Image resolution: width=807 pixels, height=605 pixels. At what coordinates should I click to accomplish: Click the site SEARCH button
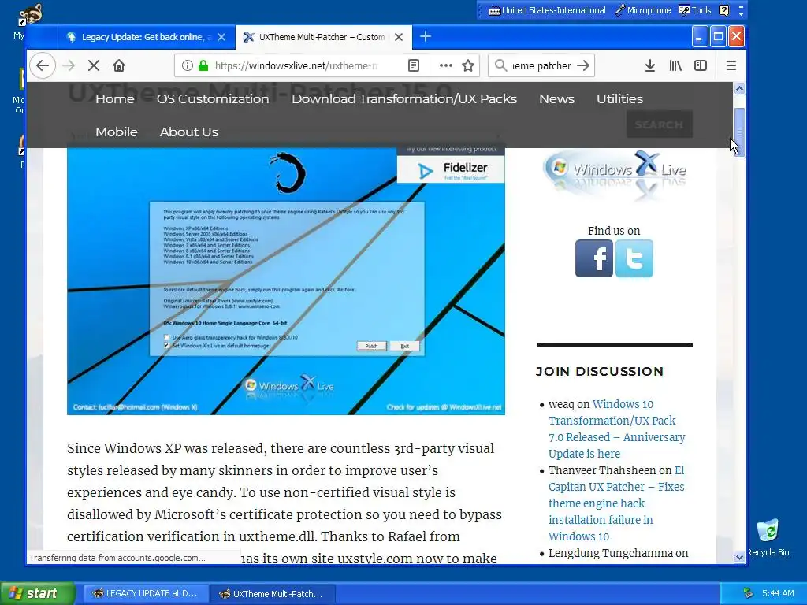click(x=659, y=124)
